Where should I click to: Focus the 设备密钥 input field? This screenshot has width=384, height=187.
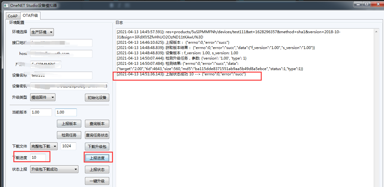pyautogui.click(x=69, y=86)
